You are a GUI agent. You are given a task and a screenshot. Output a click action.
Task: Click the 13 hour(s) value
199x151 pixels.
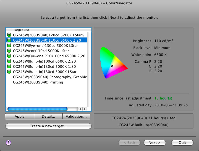163,98
